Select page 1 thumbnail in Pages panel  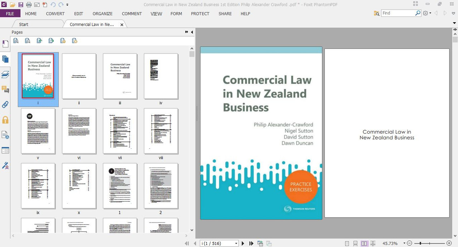click(120, 186)
